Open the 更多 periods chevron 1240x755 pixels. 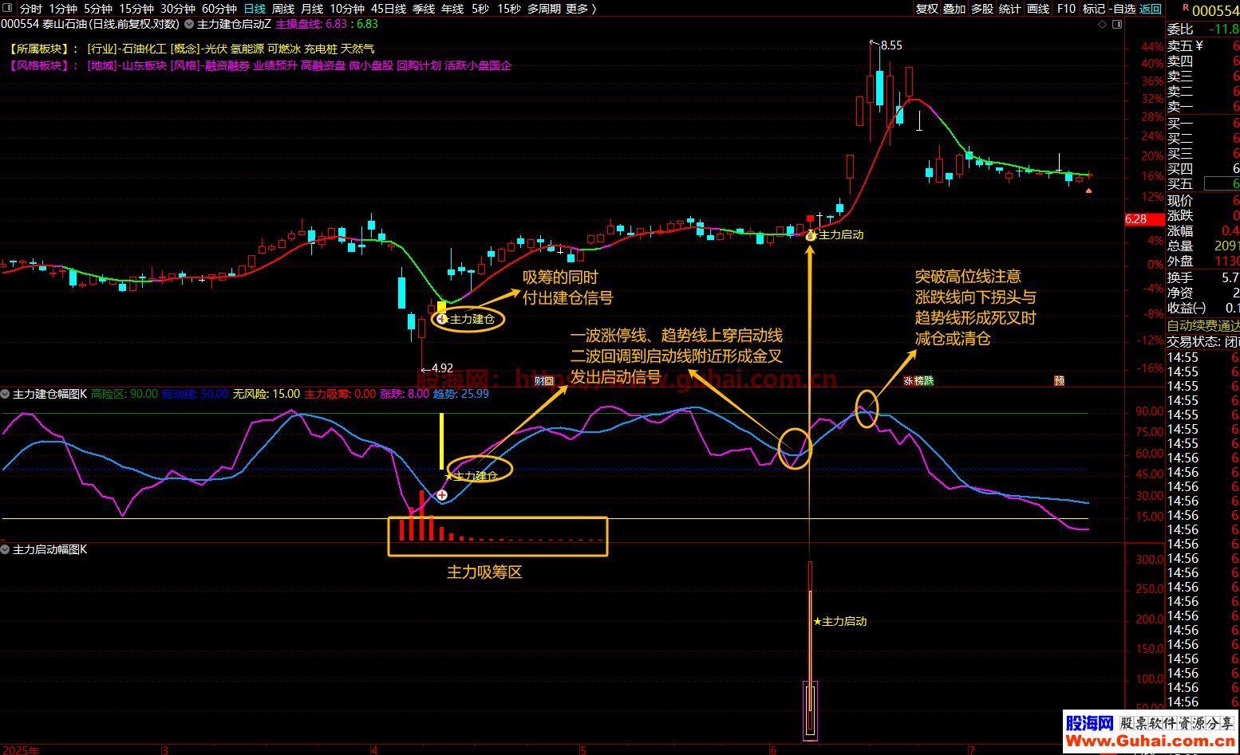(x=594, y=9)
